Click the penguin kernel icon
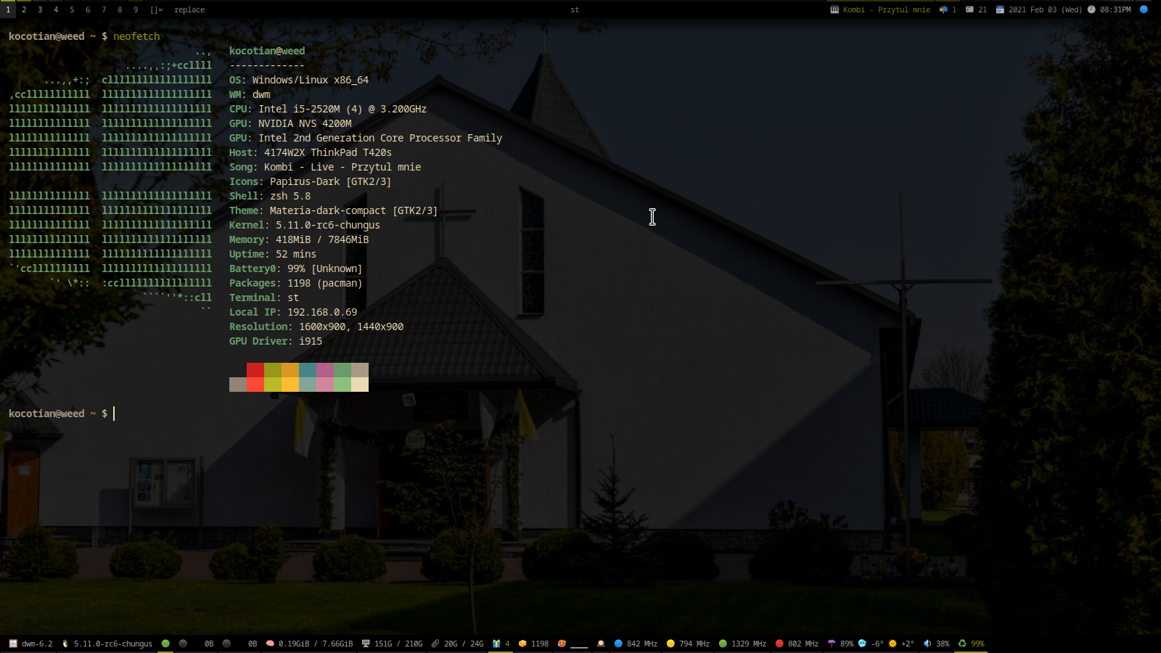Viewport: 1161px width, 653px height. (65, 644)
